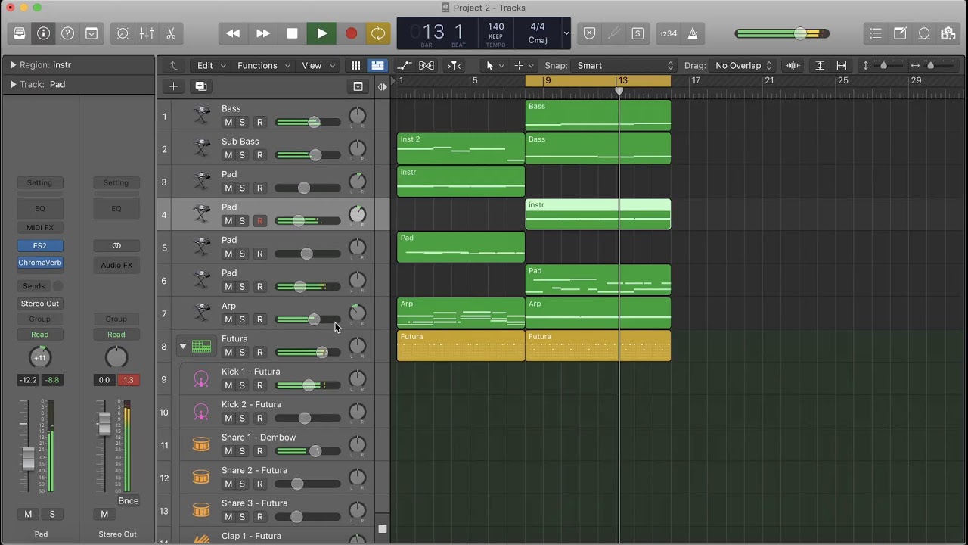Select the selected instr region on track 4
Viewport: 968px width, 545px height.
(598, 214)
